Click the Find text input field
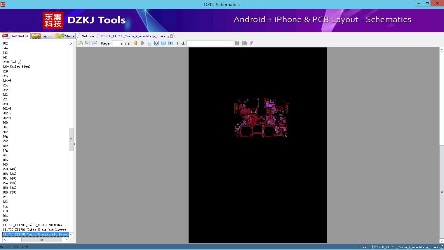This screenshot has width=444, height=250. [210, 43]
